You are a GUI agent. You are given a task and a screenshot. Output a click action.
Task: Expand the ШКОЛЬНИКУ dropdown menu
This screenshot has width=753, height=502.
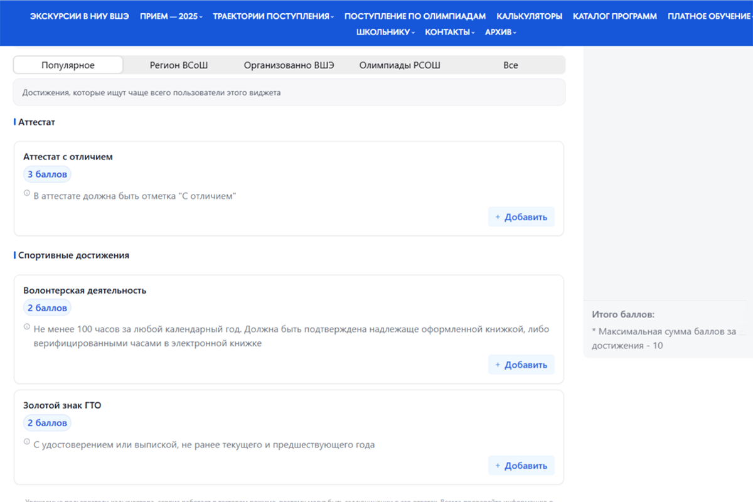[385, 32]
